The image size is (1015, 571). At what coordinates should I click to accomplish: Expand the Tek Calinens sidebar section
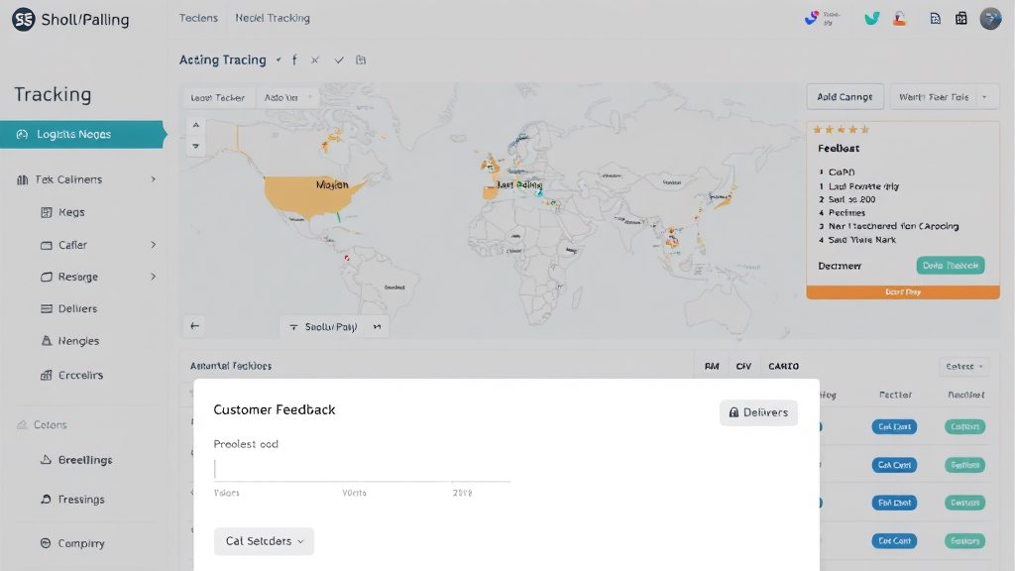pyautogui.click(x=86, y=179)
